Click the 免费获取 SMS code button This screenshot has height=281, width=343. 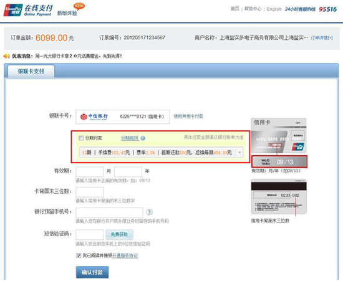[119, 234]
